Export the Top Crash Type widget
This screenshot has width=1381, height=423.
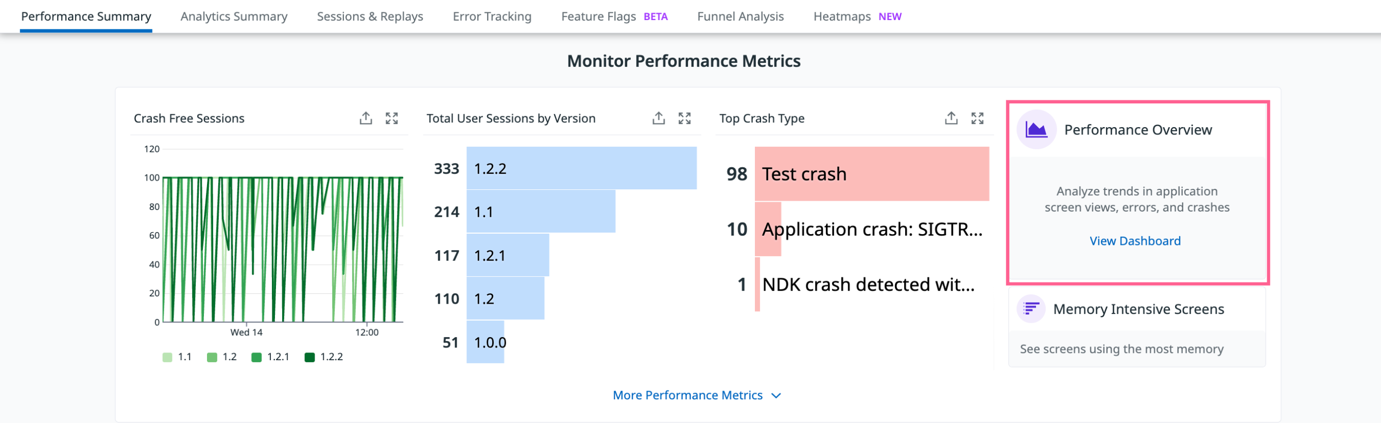951,118
